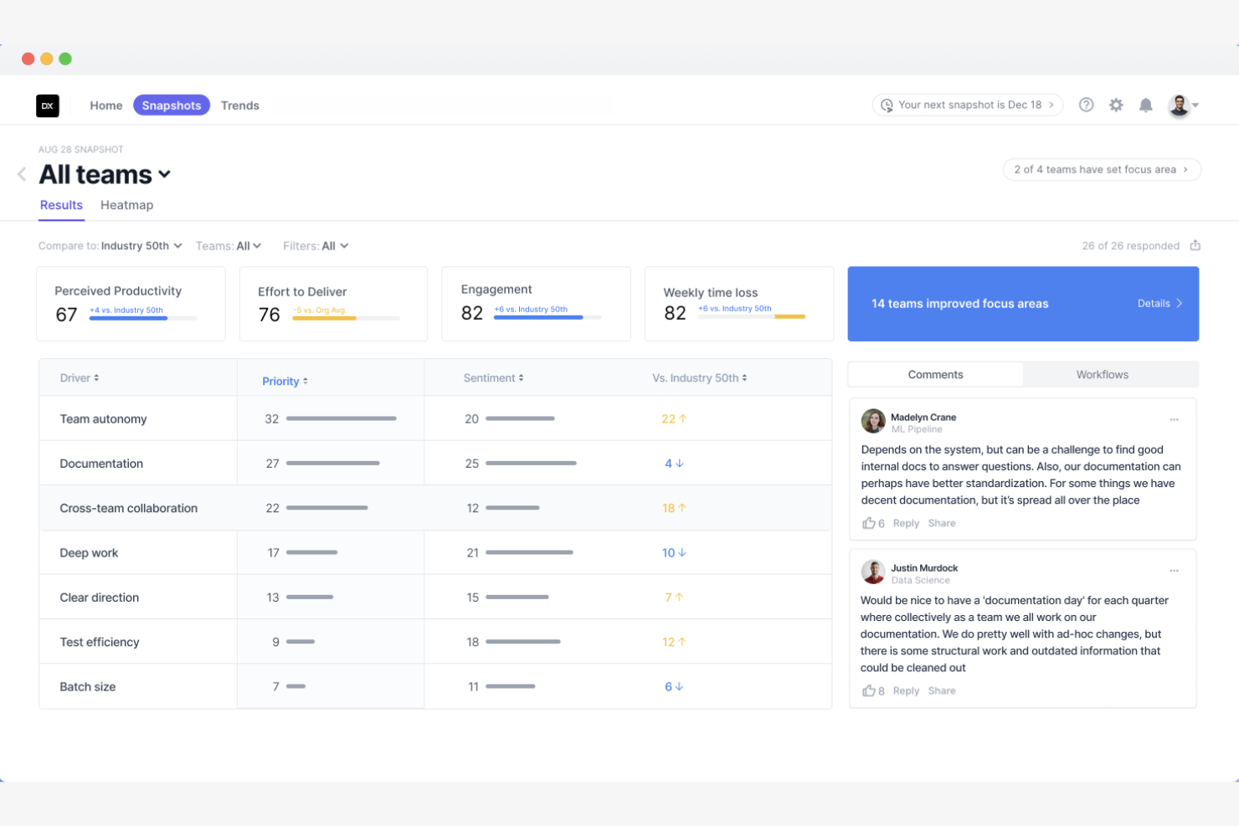This screenshot has width=1239, height=826.
Task: Select the Documentation driver row
Action: pos(101,463)
